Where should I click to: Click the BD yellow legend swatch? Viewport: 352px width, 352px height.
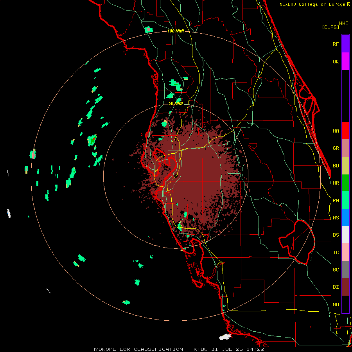tap(345, 166)
